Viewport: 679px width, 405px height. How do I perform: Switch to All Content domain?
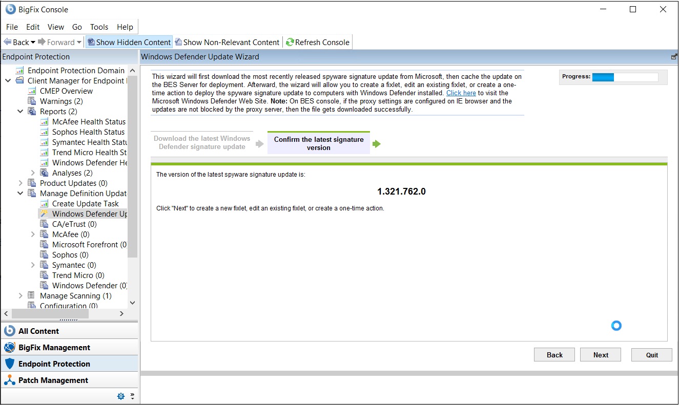click(69, 331)
